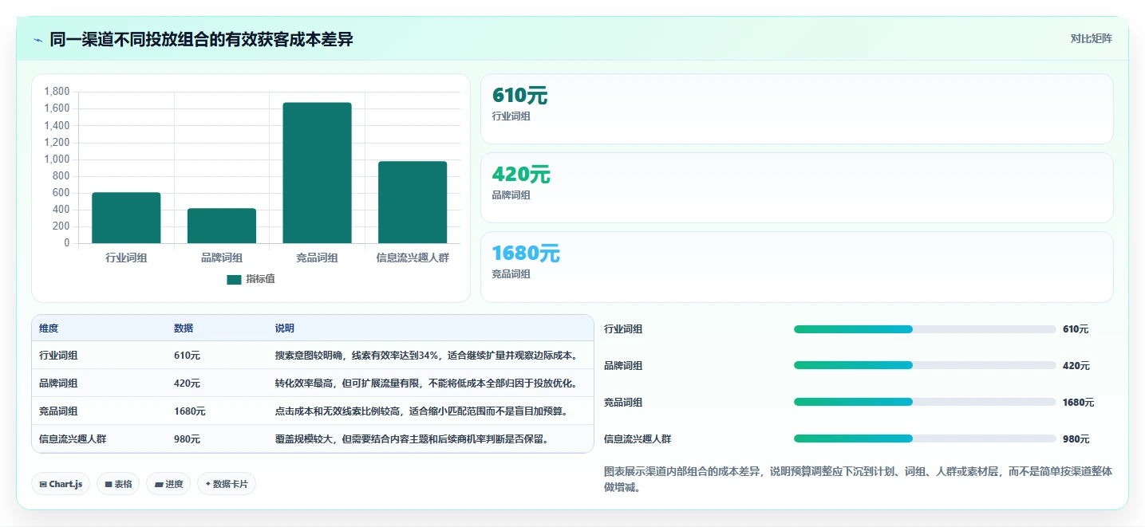This screenshot has width=1145, height=527.
Task: Click the description starting 点击成本和无效线索
Action: [421, 411]
